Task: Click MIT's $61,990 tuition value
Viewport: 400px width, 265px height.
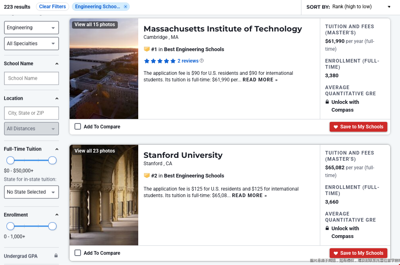Action: coord(335,41)
